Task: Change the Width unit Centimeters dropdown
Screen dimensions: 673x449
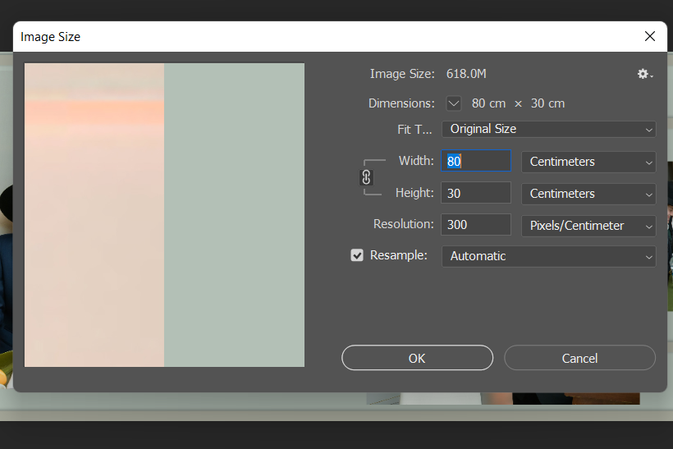Action: coord(588,162)
